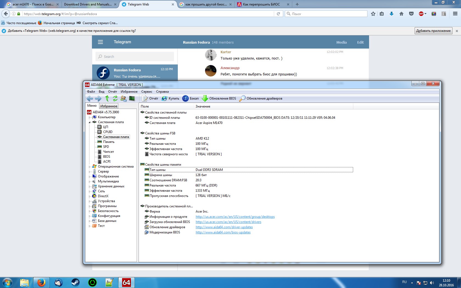
Task: Open the Acer drivers BIOS download link
Action: (x=228, y=222)
